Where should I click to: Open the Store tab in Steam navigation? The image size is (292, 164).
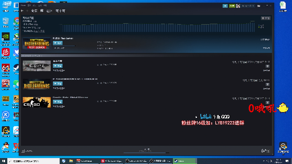[34, 11]
